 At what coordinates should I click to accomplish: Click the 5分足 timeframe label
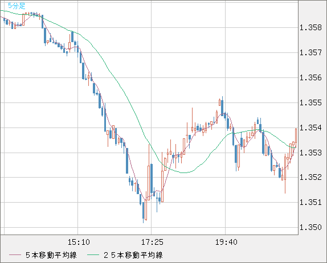point(17,6)
